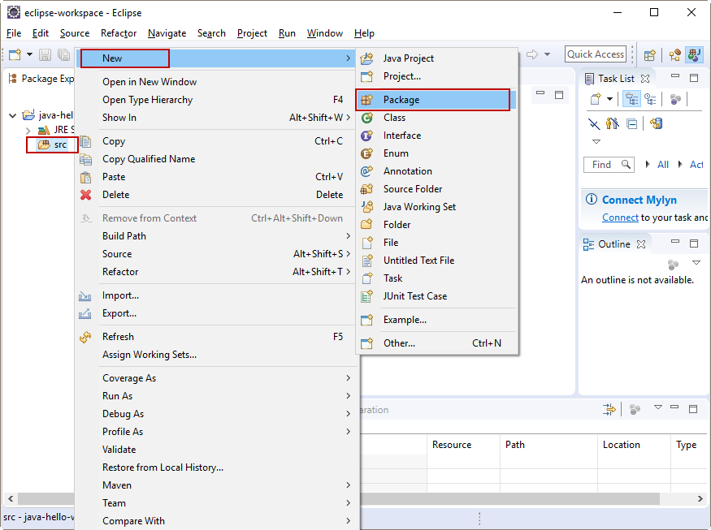Expand the Maven submenu

point(348,485)
